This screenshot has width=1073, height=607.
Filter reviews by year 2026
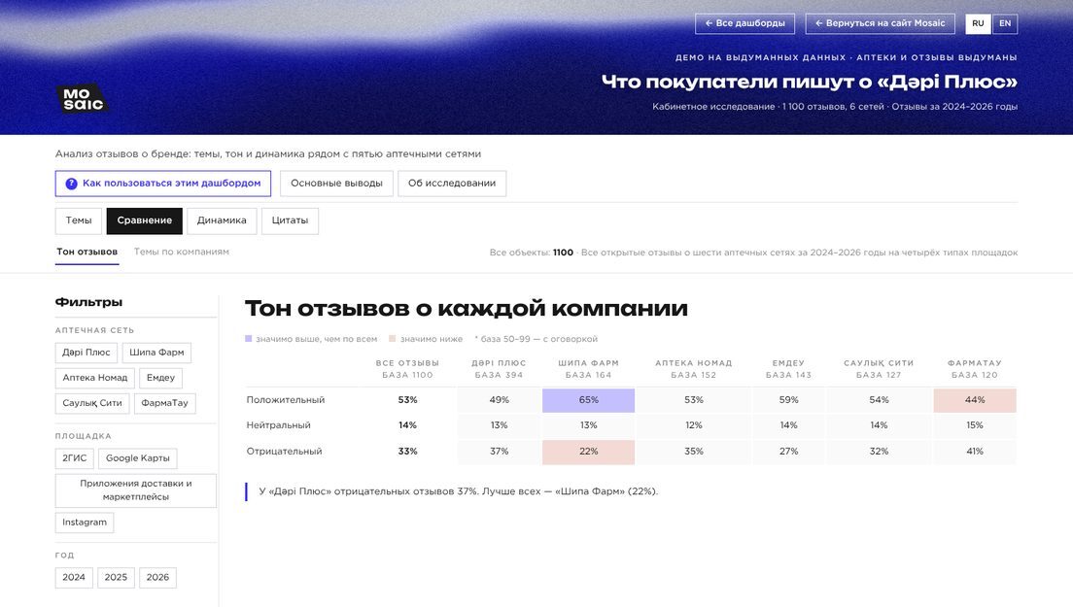(157, 578)
